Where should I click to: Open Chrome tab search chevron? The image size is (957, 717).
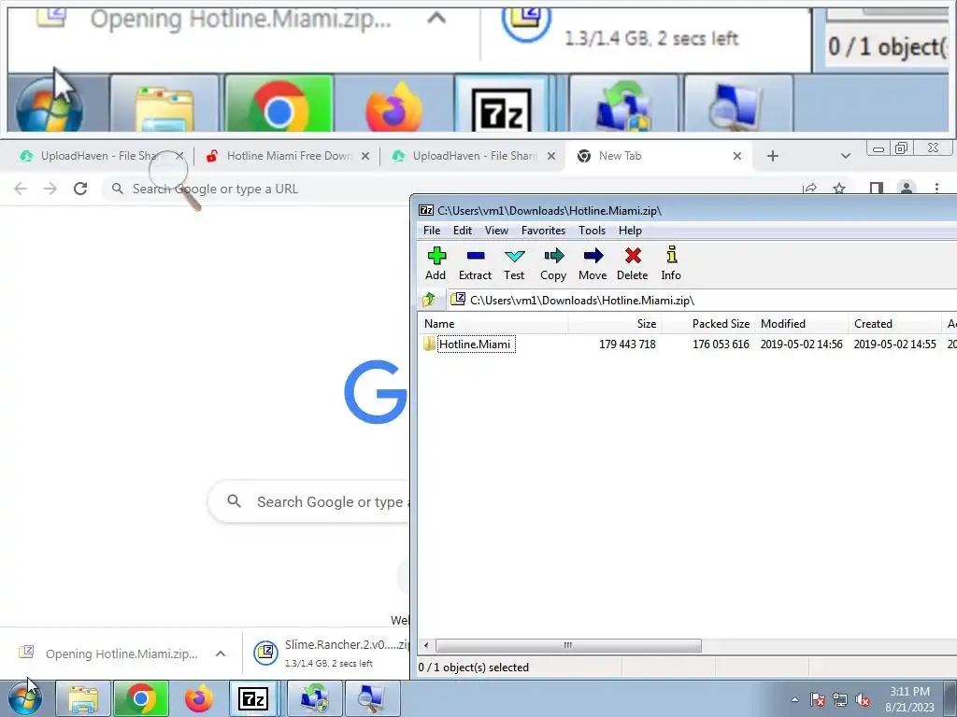(845, 156)
